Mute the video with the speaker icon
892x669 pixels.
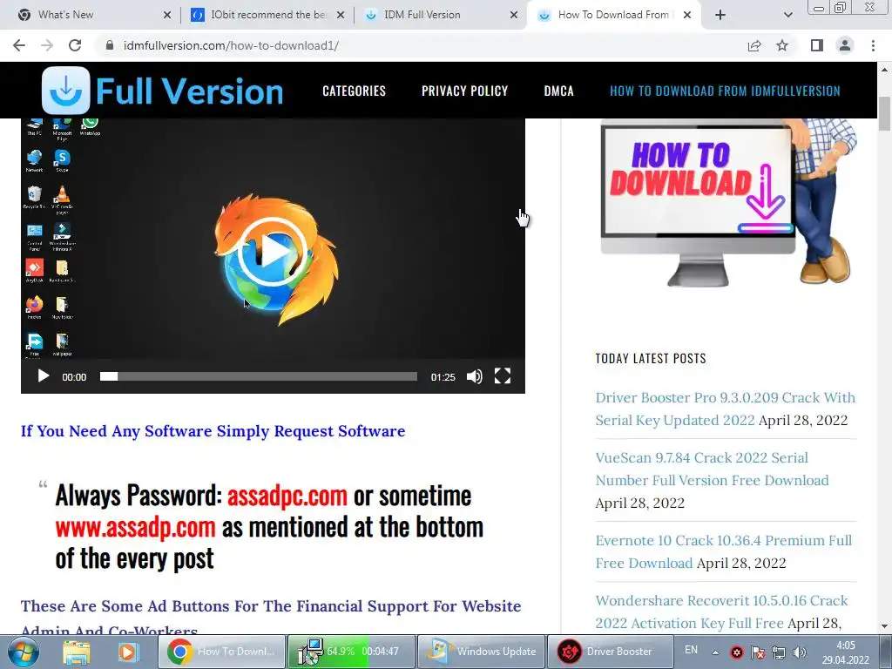pyautogui.click(x=475, y=376)
